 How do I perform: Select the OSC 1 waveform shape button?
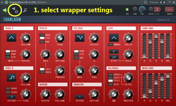[11, 38]
